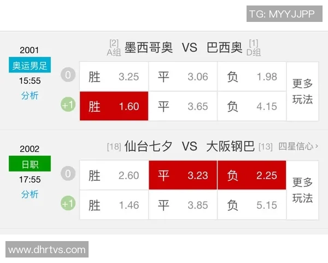Open 更多玩法 for 墨西哥奥 vs 巴西奥
The height and width of the screenshot is (263, 328).
303,92
